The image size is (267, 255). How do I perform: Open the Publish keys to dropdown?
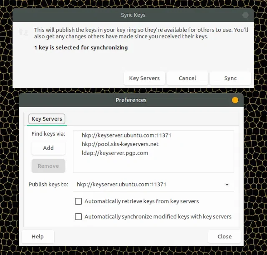tap(153, 185)
